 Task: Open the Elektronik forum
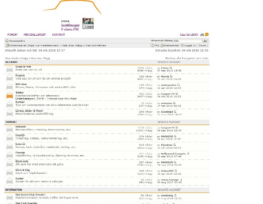click(x=22, y=161)
